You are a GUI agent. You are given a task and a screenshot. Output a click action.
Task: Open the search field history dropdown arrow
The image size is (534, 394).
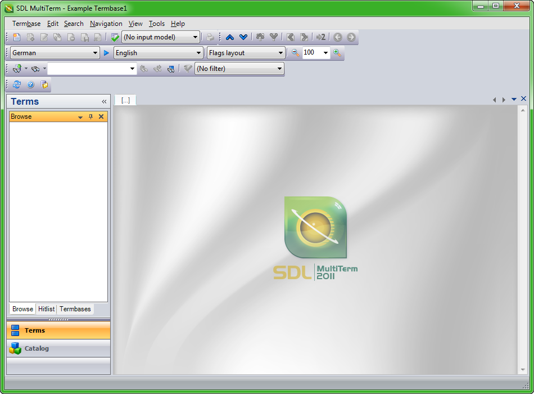point(132,69)
